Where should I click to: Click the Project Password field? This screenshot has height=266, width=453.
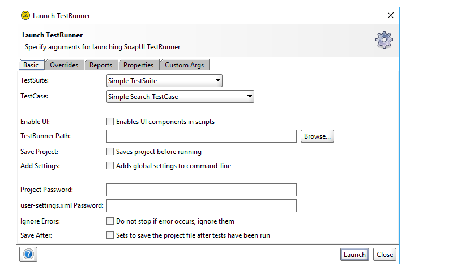click(x=202, y=190)
